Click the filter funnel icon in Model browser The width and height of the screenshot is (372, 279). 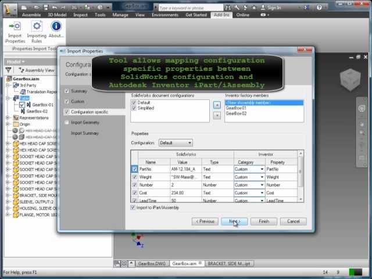[9, 70]
